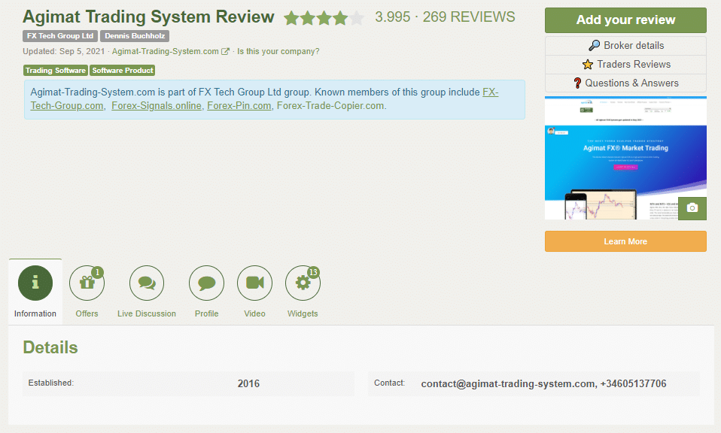Open the Video camera icon

coord(254,283)
